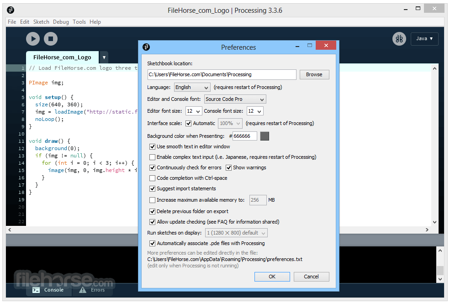Screen dimensions: 450x303
Task: Maximize the Preferences dialog
Action: (309, 45)
